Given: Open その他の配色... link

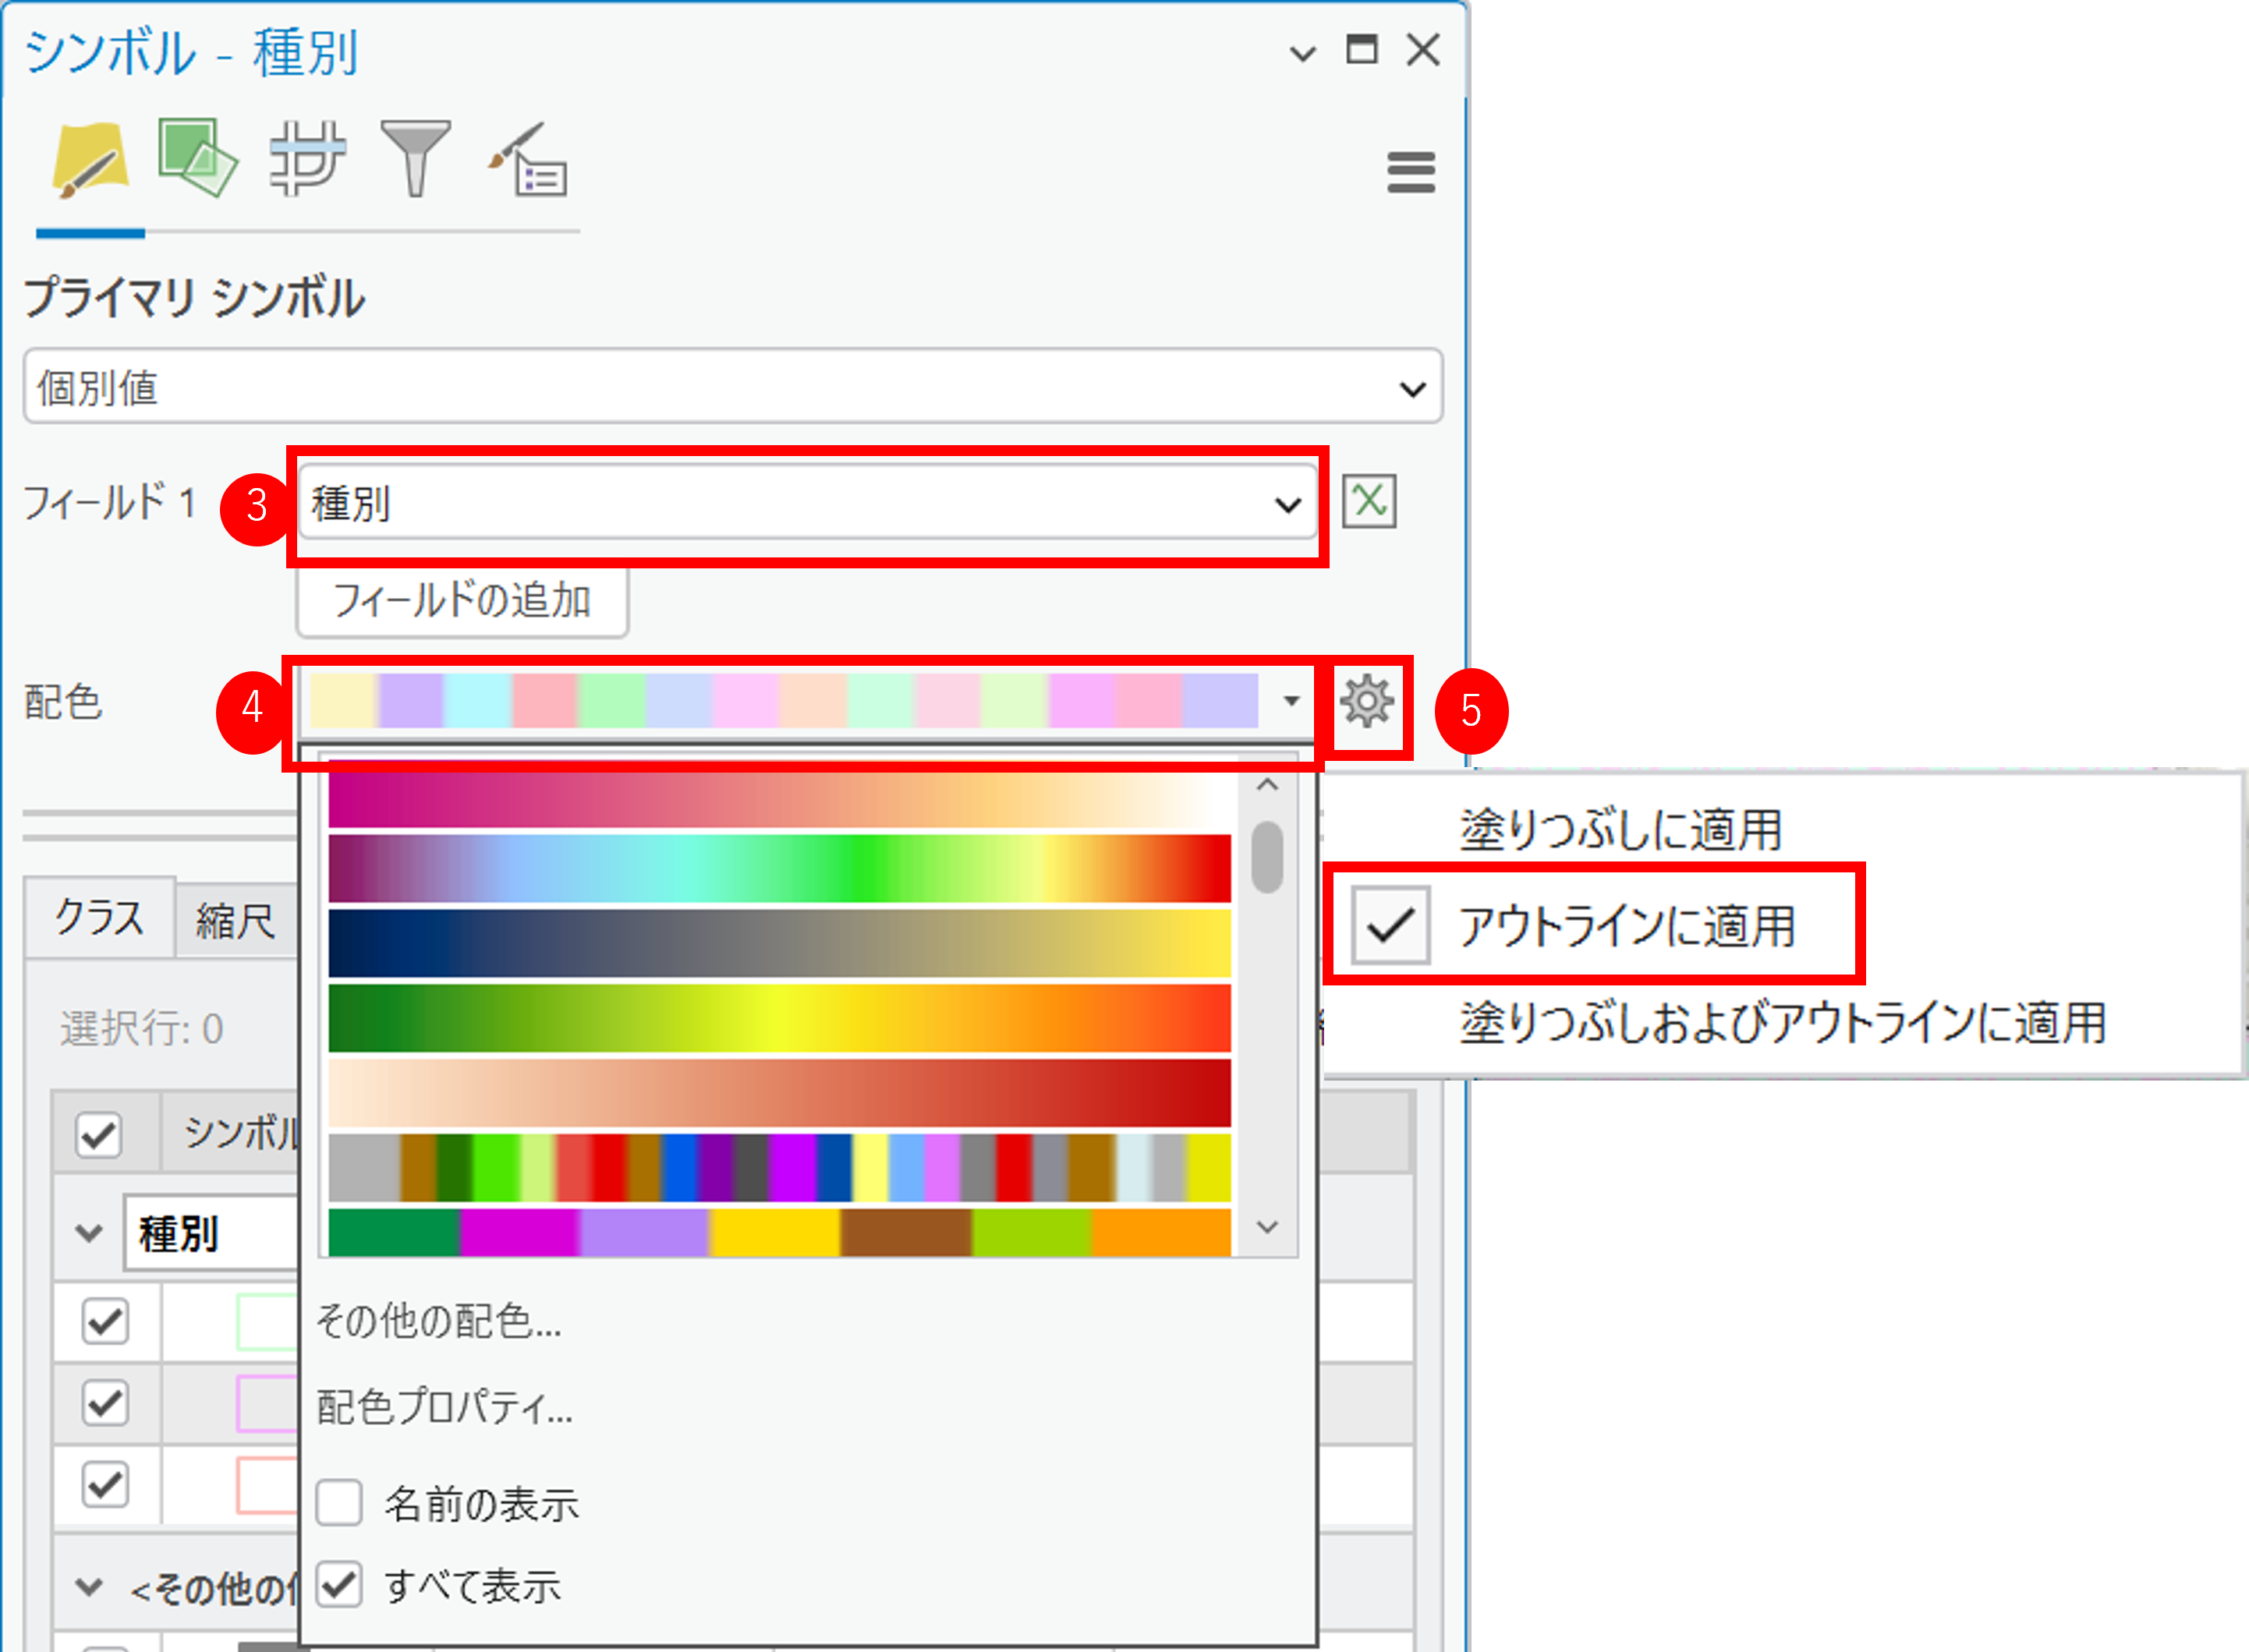Looking at the screenshot, I should coord(439,1321).
